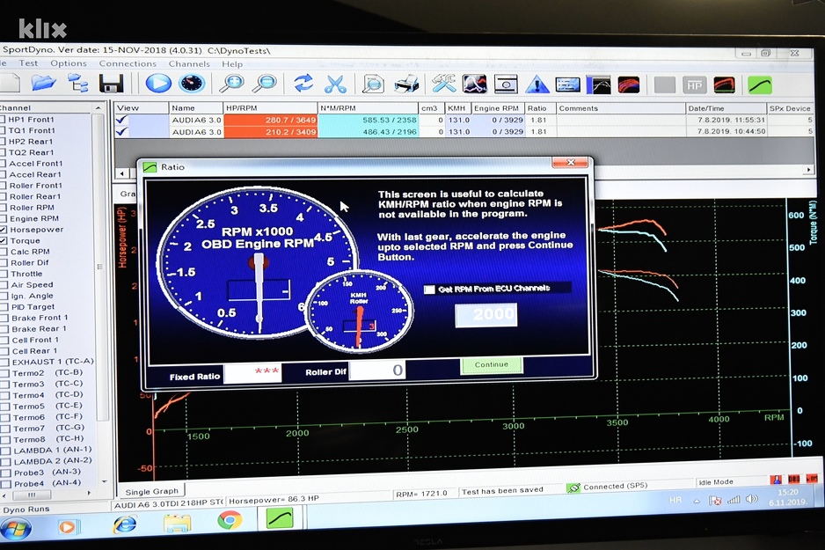Click the Name column header
This screenshot has width=825, height=550.
[x=195, y=108]
